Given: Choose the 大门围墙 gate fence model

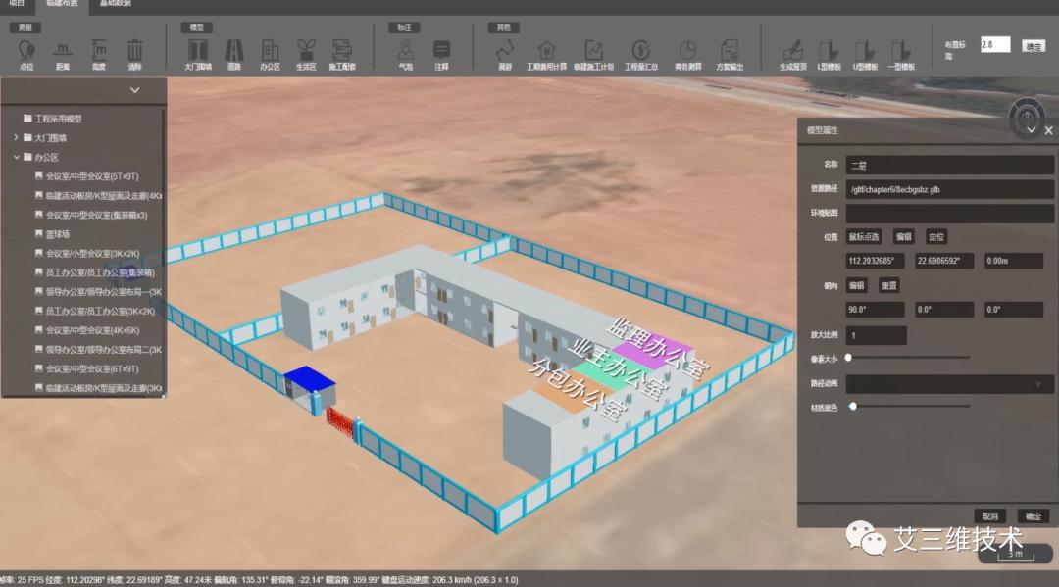Looking at the screenshot, I should point(198,50).
